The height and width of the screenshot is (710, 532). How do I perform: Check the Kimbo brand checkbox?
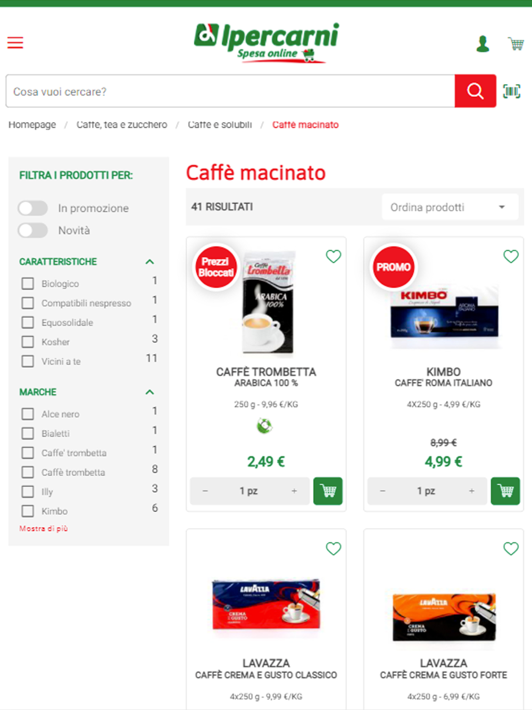tap(28, 511)
